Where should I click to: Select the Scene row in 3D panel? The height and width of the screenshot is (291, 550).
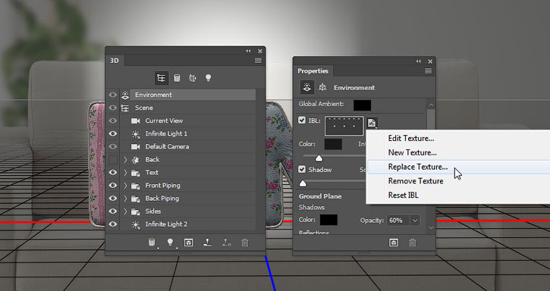click(x=188, y=108)
